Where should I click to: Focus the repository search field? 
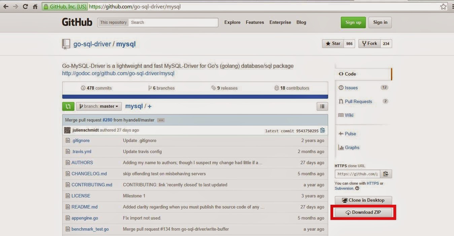tap(174, 22)
